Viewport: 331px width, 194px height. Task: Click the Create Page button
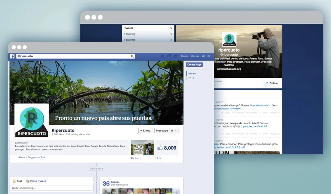[x=194, y=64]
